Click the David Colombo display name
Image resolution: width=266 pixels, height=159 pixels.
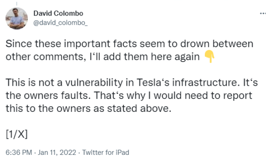tap(58, 13)
